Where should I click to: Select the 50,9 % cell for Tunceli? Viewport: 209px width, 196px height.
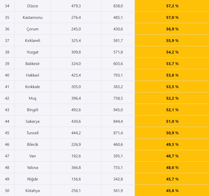[172, 133]
